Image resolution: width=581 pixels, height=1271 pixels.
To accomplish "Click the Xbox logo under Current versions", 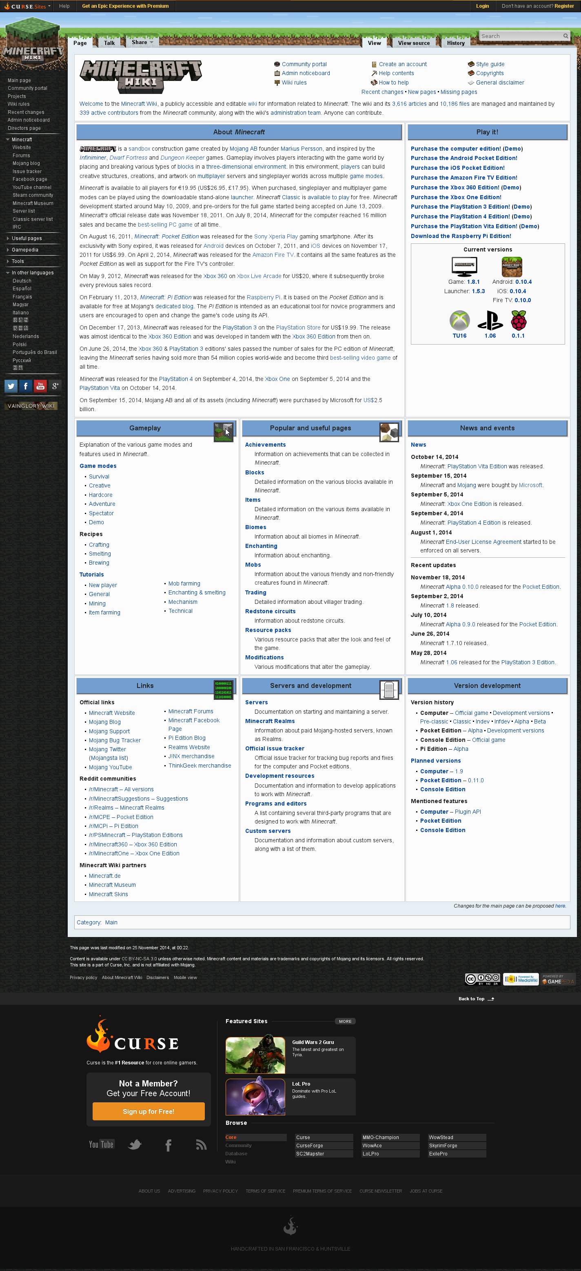I will (459, 321).
